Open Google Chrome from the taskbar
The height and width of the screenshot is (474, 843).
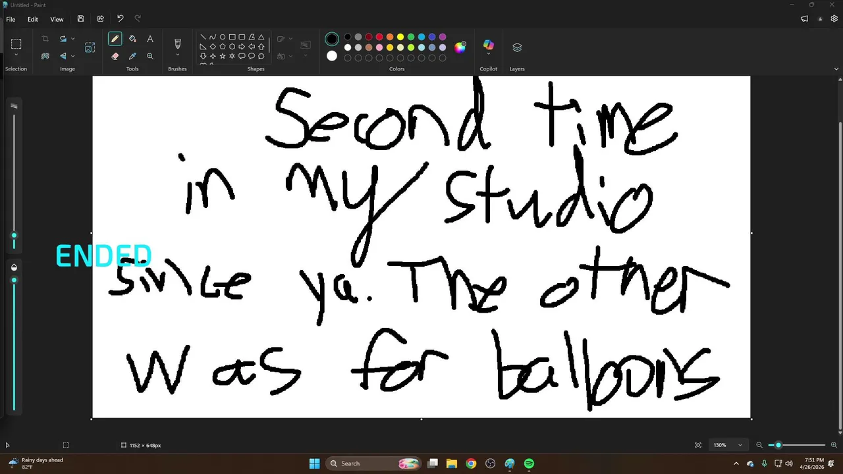[471, 463]
